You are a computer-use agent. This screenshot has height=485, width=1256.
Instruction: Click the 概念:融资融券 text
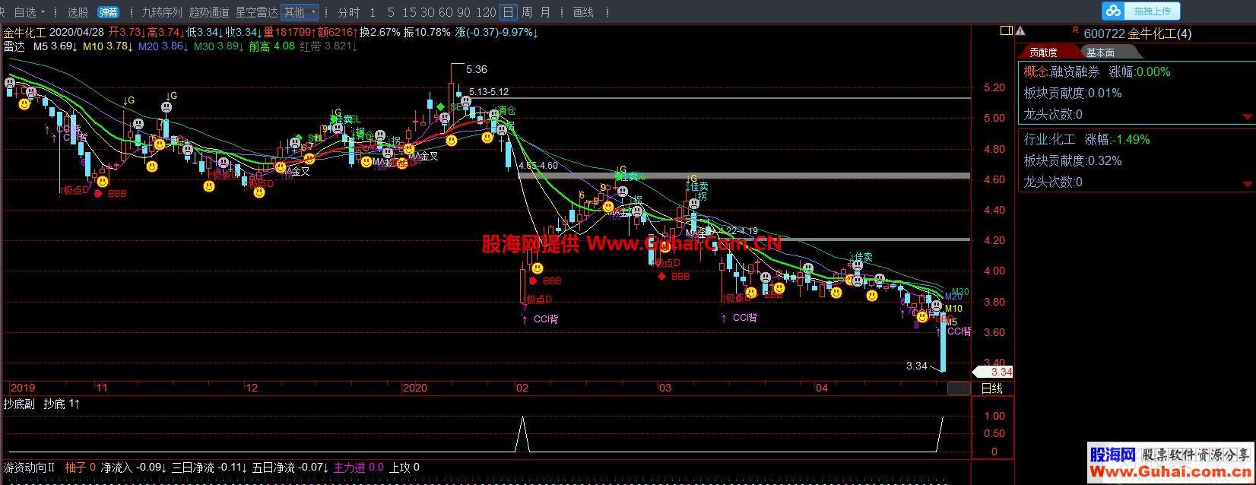point(1061,72)
